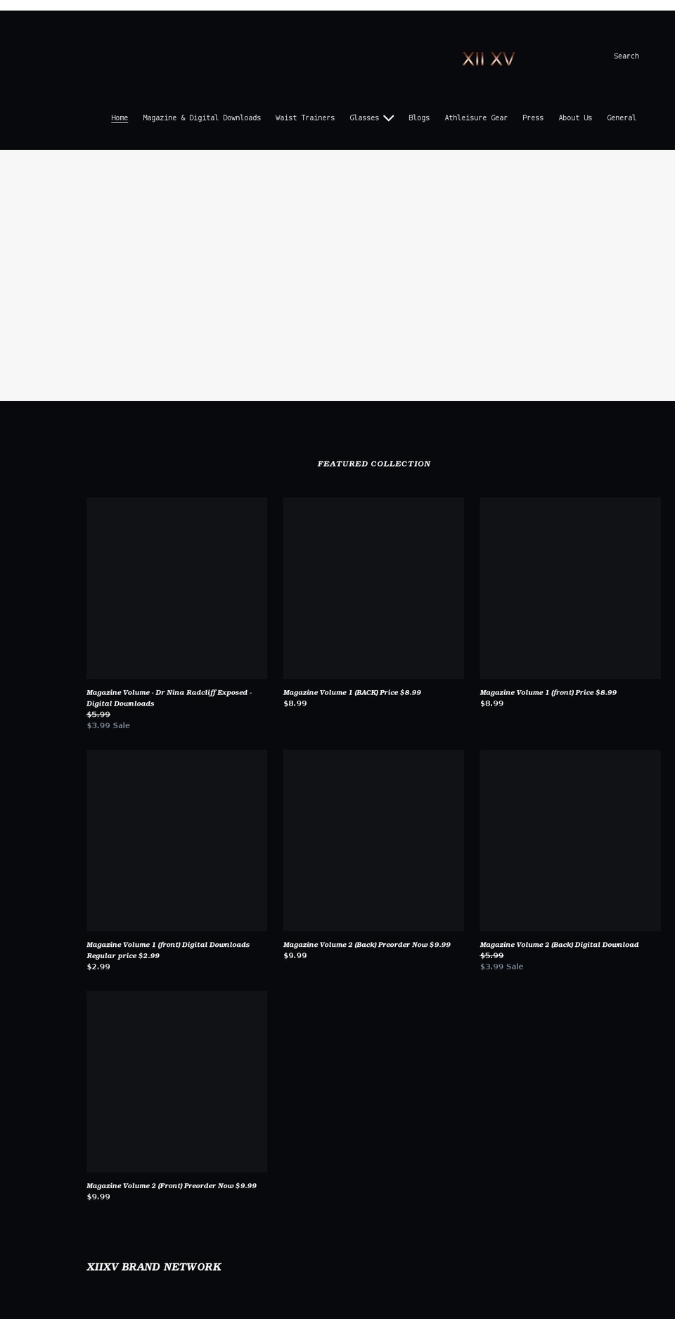The image size is (675, 1319).
Task: Select the FEATURED COLLECTION heading
Action: [374, 464]
